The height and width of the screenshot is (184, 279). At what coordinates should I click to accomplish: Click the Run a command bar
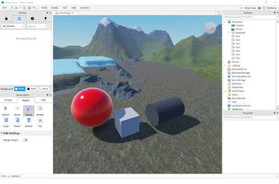pyautogui.click(x=139, y=176)
